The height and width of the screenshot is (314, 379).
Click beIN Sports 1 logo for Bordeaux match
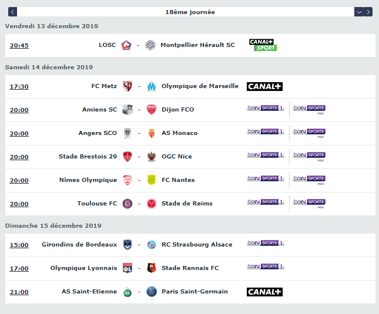click(x=266, y=243)
